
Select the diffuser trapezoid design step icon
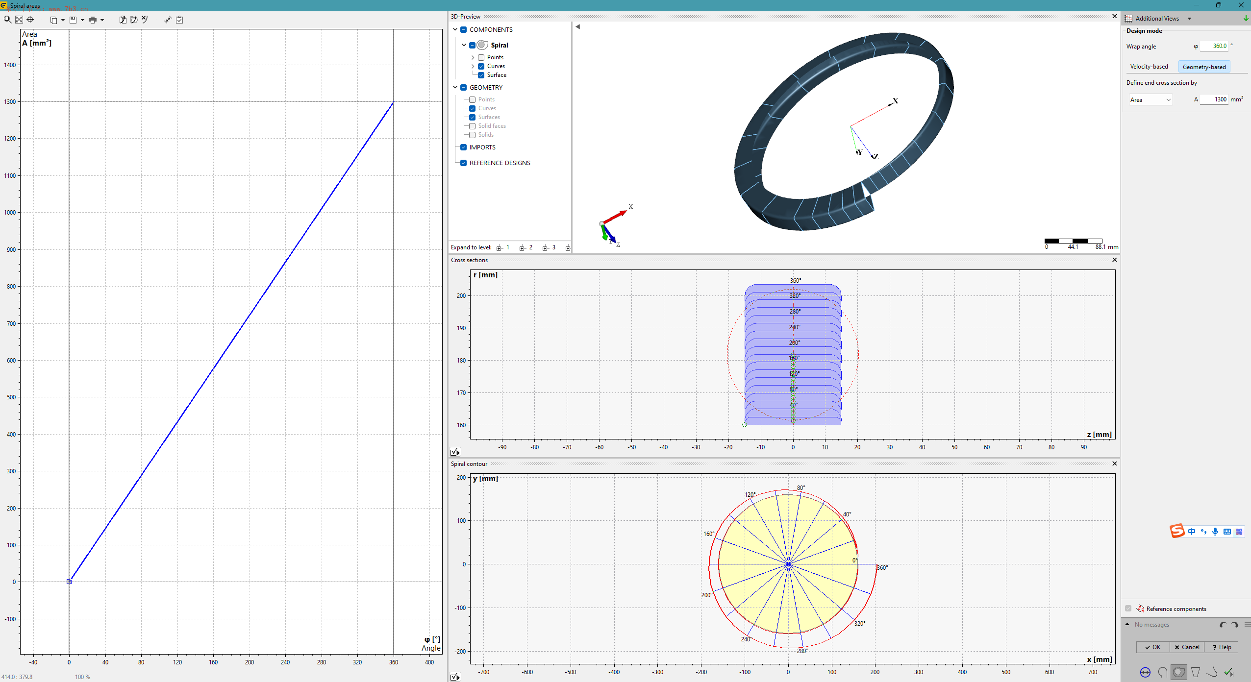[x=1196, y=672]
